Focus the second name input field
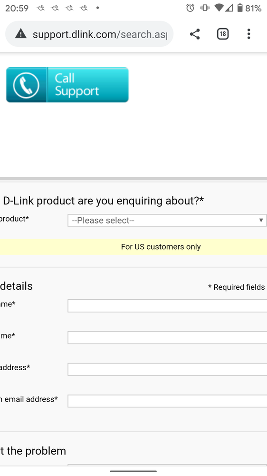This screenshot has width=267, height=476. click(x=167, y=337)
